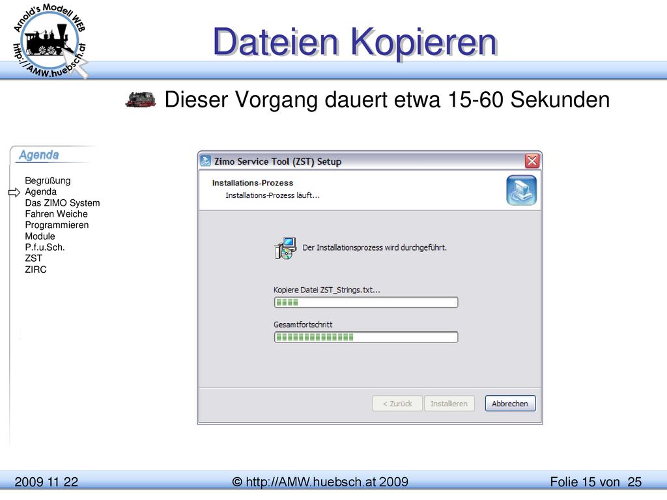Click the small locomotive bullet icon
The image size is (667, 500).
point(141,100)
